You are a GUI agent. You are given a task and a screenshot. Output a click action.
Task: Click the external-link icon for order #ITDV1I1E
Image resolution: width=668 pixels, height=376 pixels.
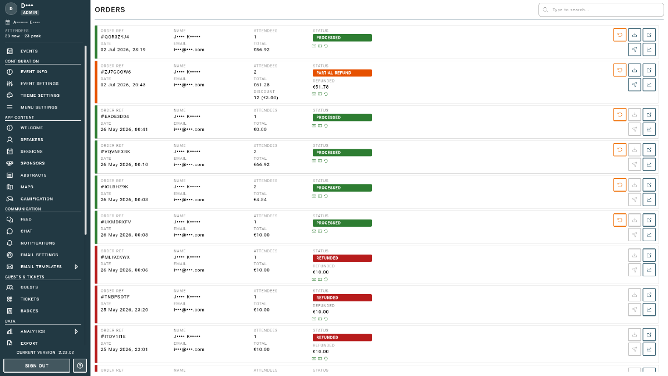pos(649,334)
